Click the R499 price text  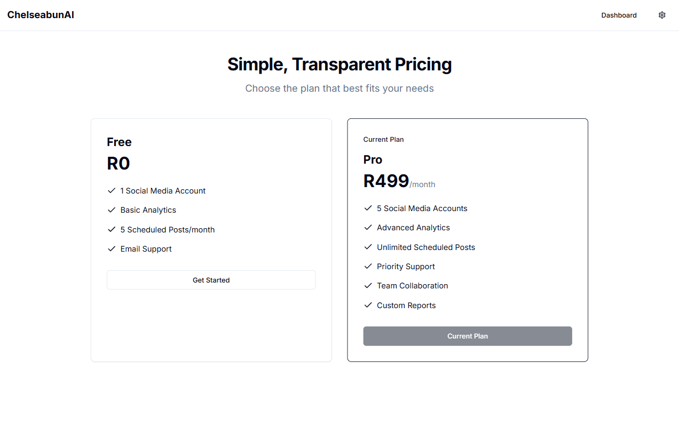point(386,181)
